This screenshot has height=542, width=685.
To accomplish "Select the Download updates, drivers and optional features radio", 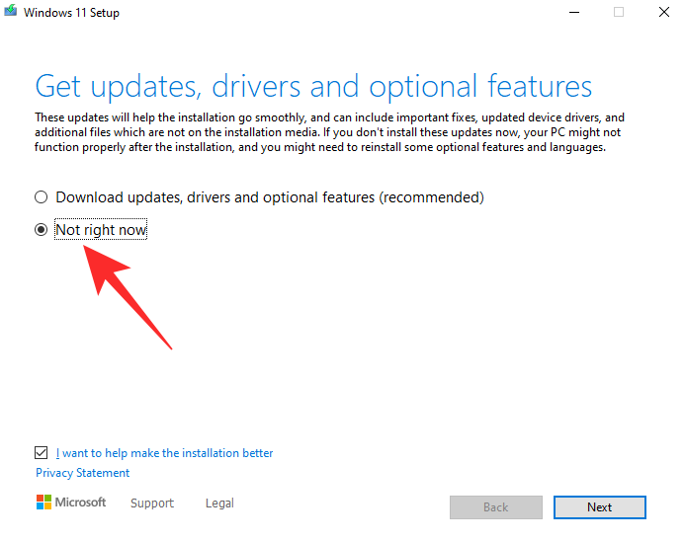I will [42, 197].
